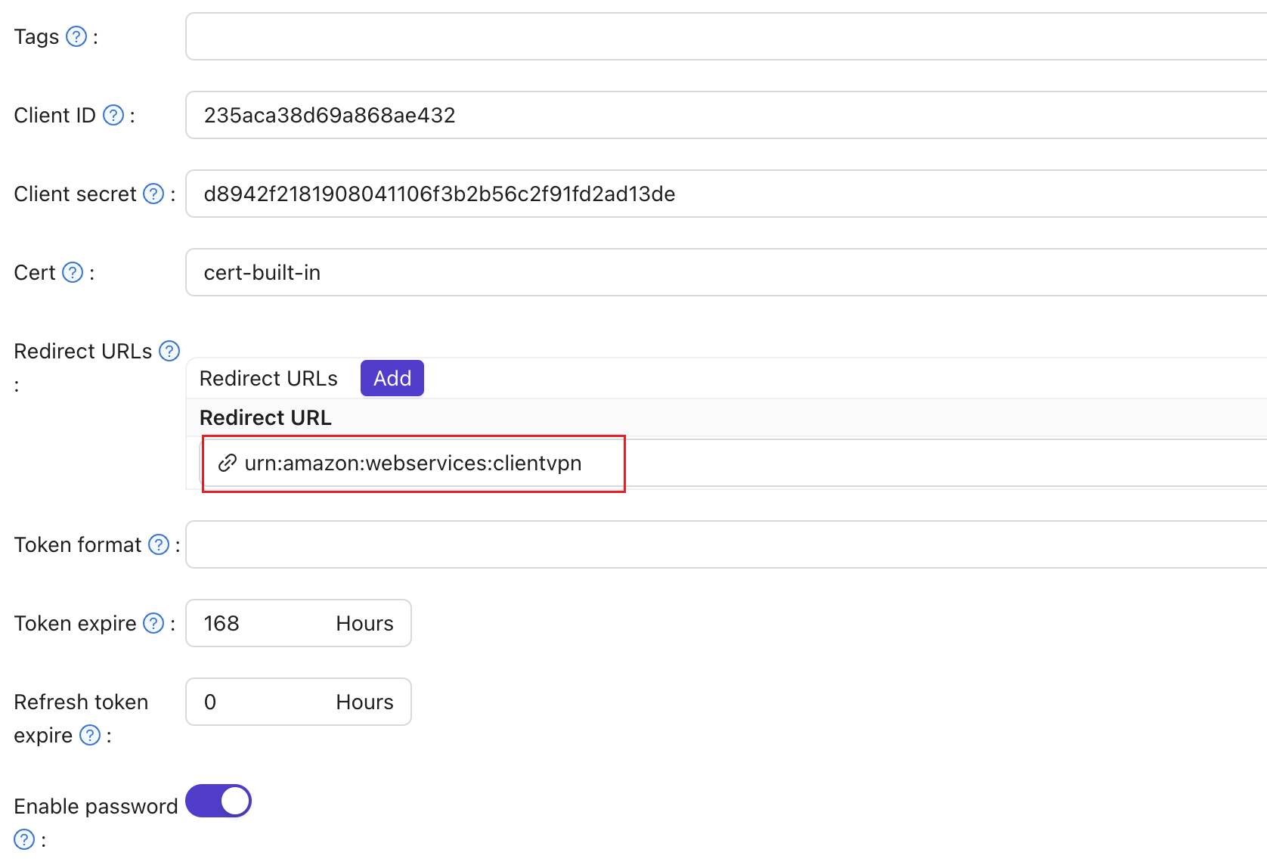1267x865 pixels.
Task: Click the Client ID input field
Action: tap(726, 115)
